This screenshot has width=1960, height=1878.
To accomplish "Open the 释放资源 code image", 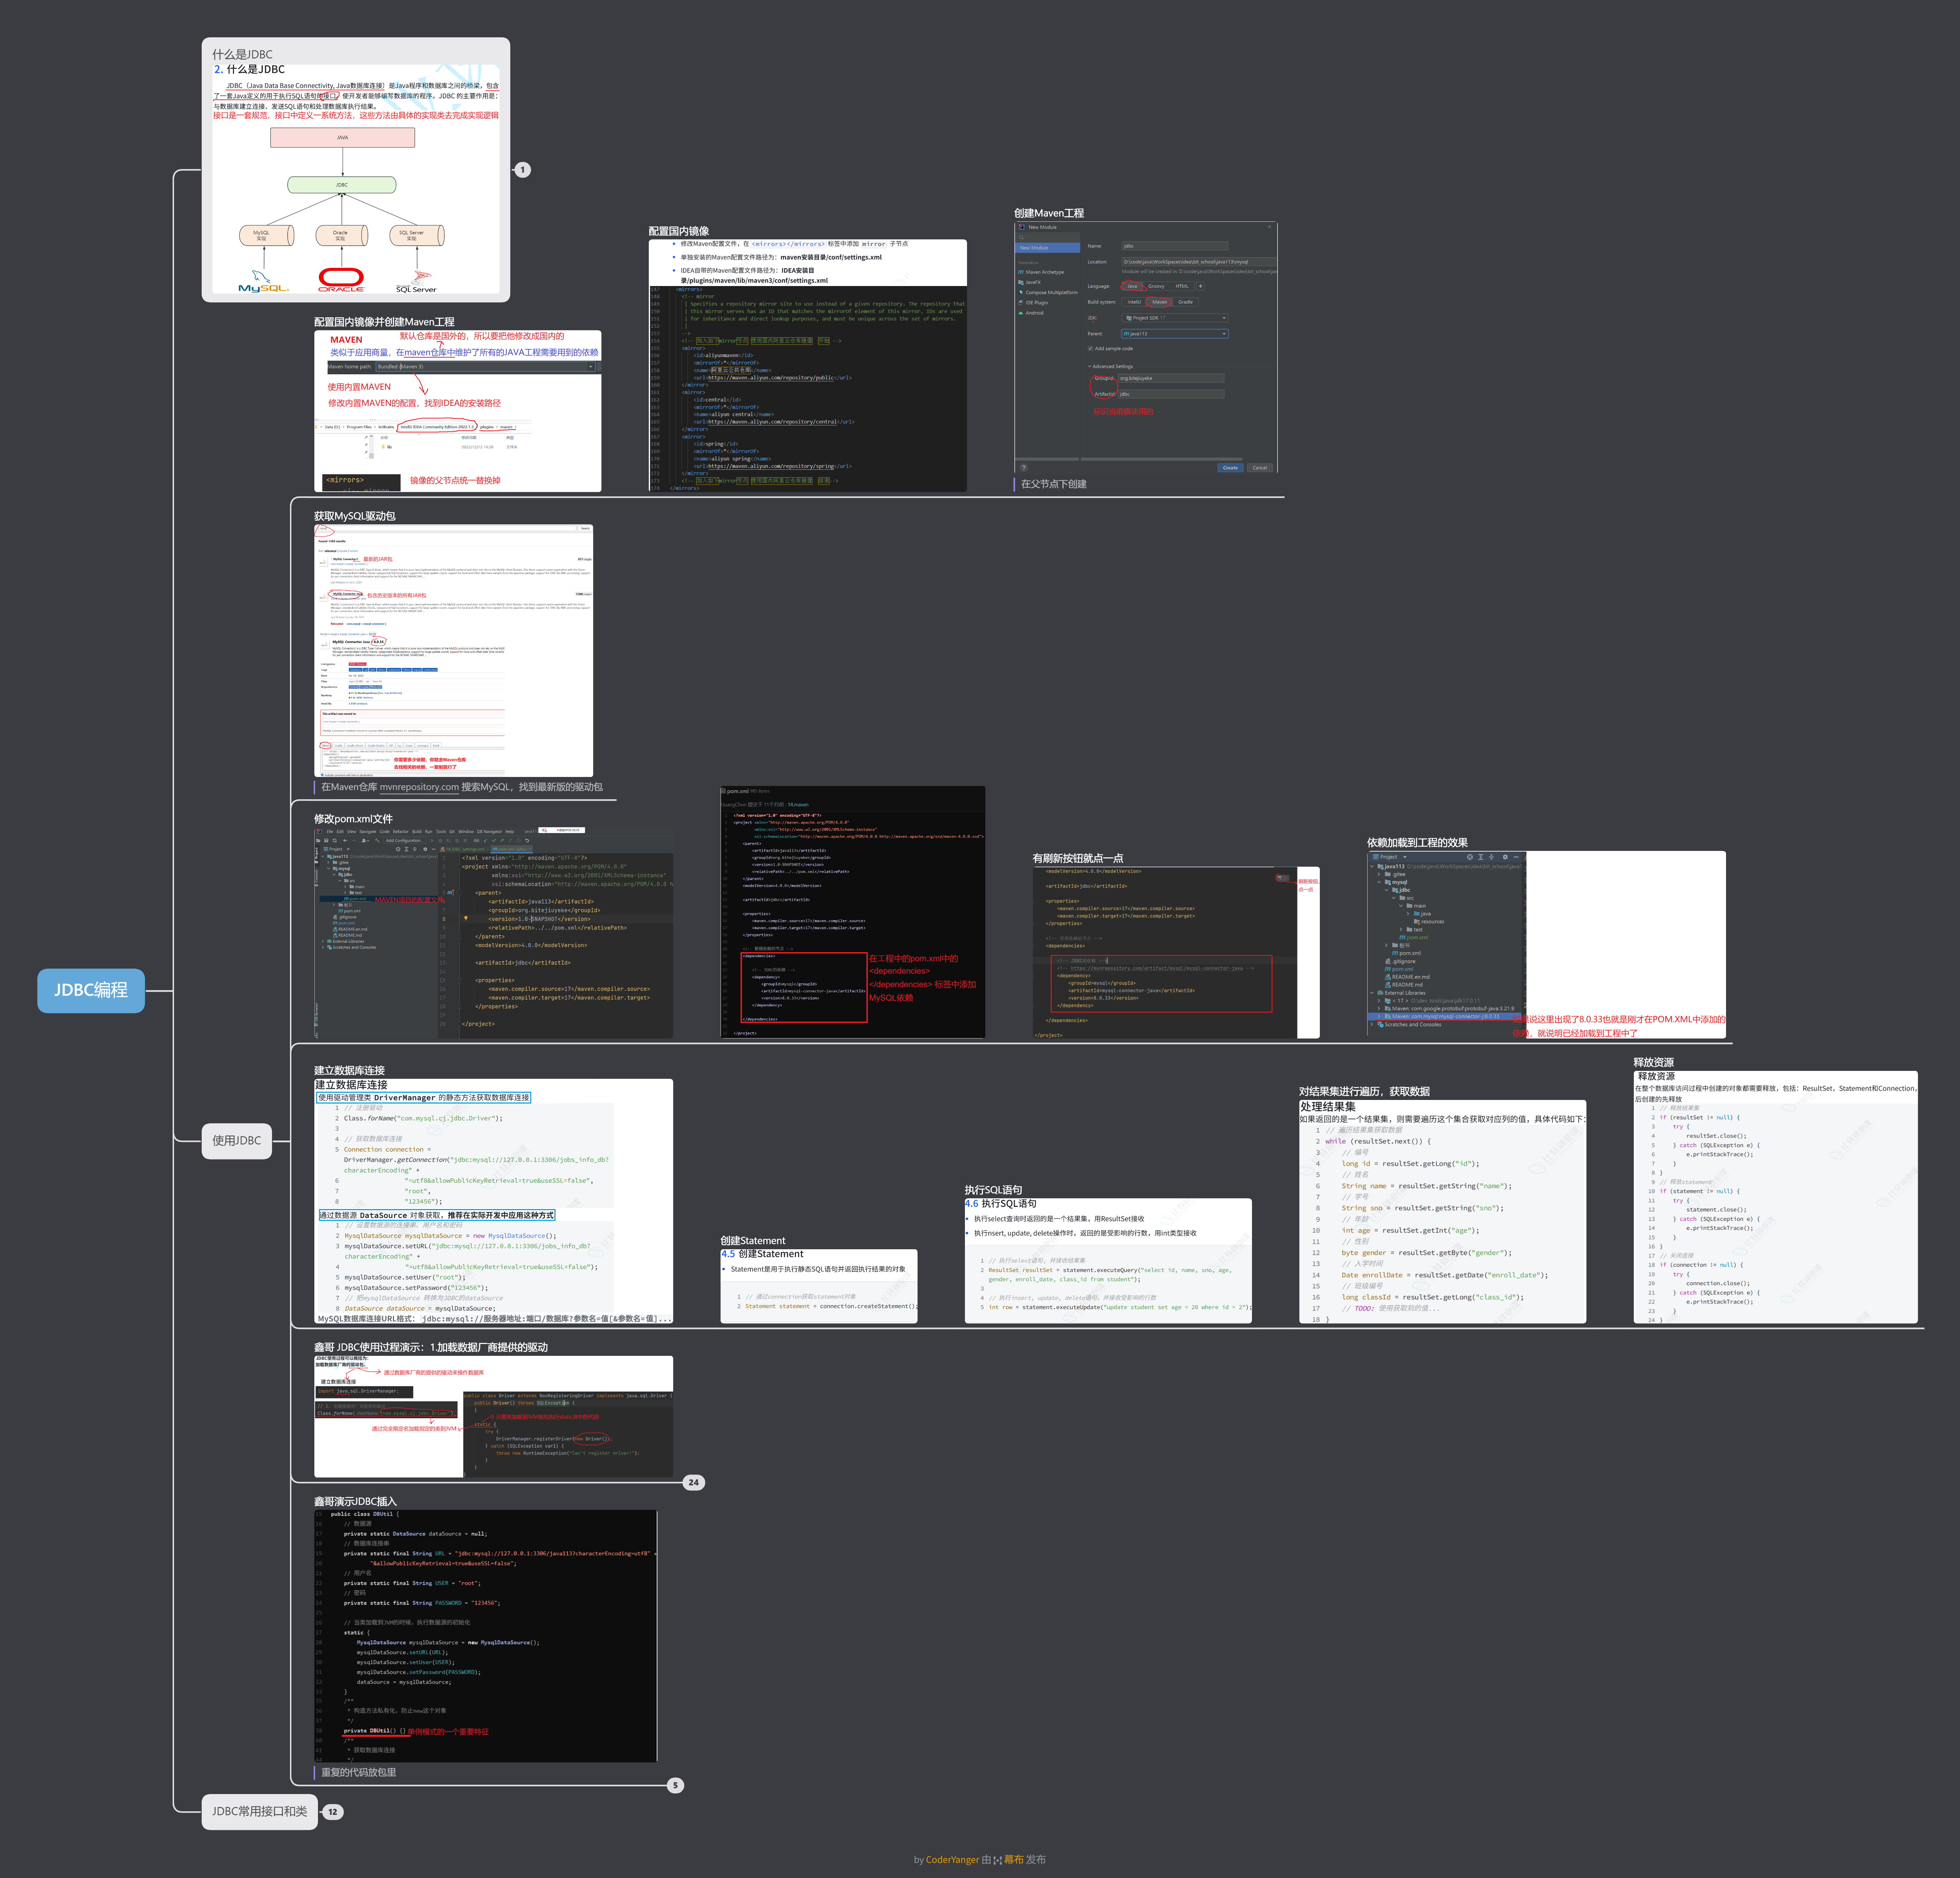I will [1776, 1197].
